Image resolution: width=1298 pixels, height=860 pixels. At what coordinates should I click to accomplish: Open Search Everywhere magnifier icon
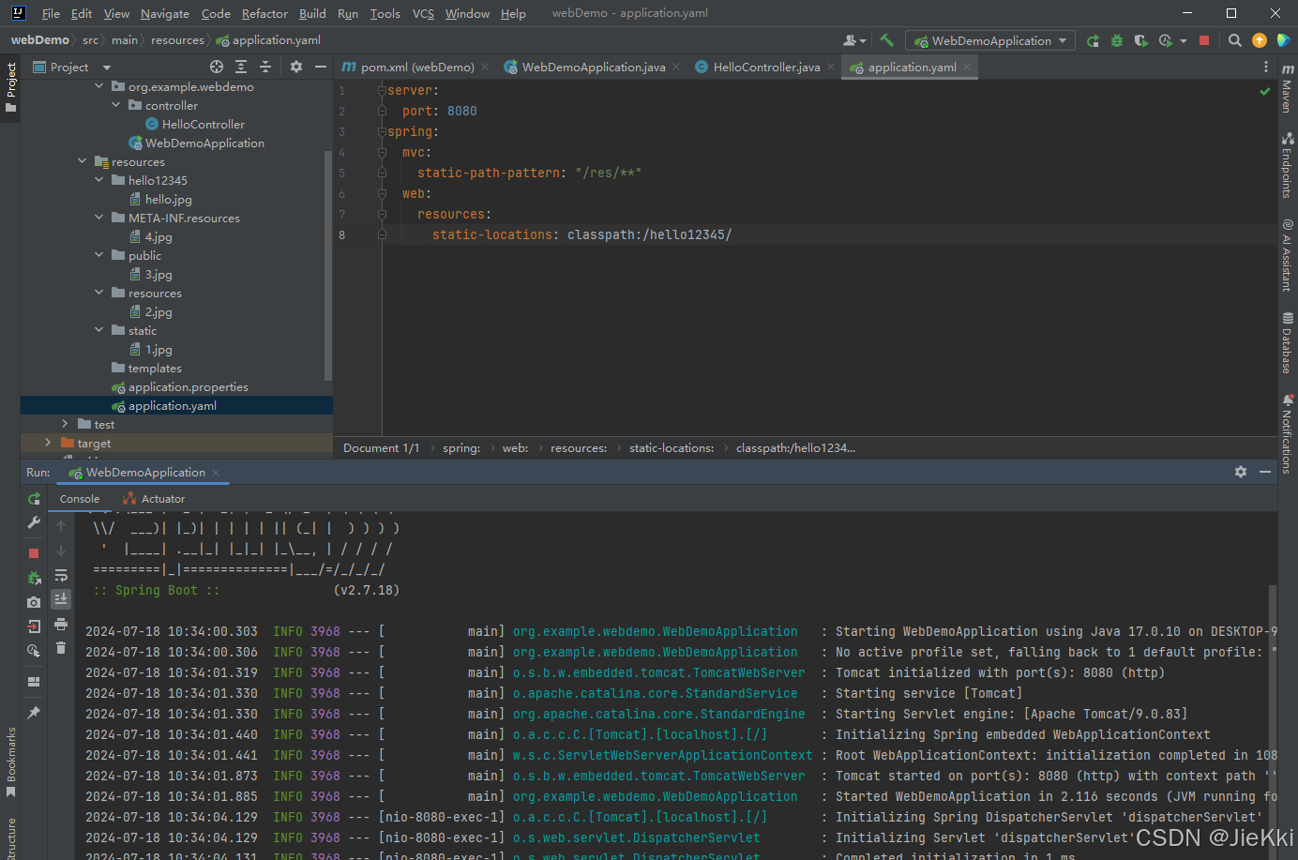1235,40
